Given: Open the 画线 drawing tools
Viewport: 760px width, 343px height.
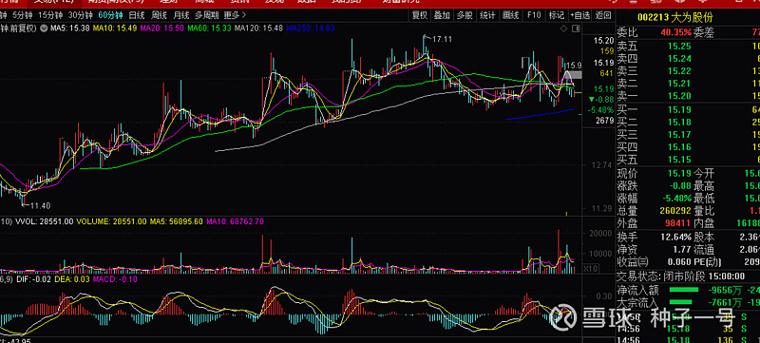Looking at the screenshot, I should [510, 15].
